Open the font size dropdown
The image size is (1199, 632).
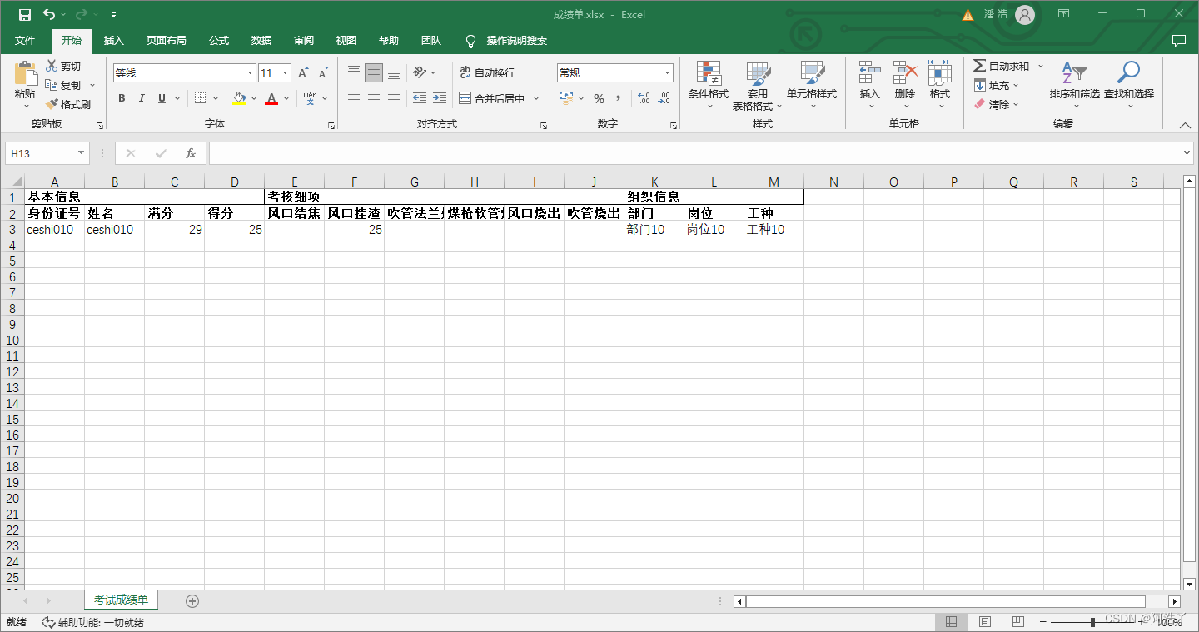pos(283,72)
